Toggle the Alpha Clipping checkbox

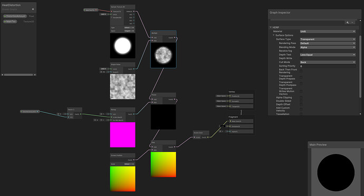[301, 98]
